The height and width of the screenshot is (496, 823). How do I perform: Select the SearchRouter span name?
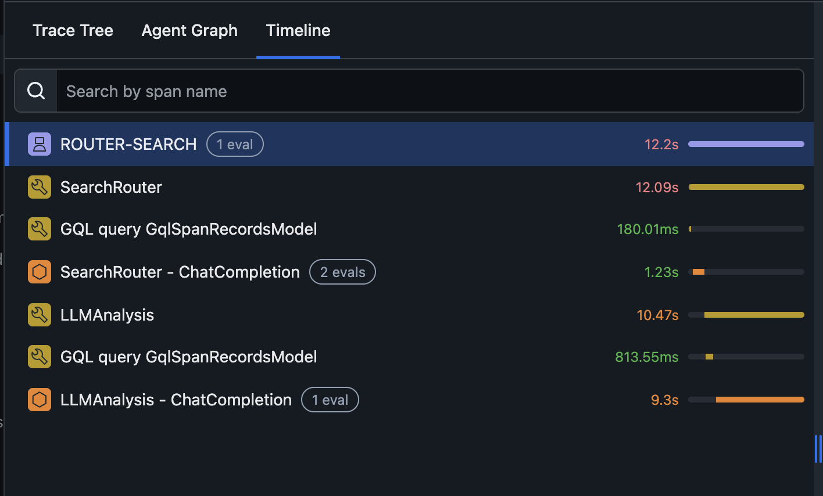111,187
